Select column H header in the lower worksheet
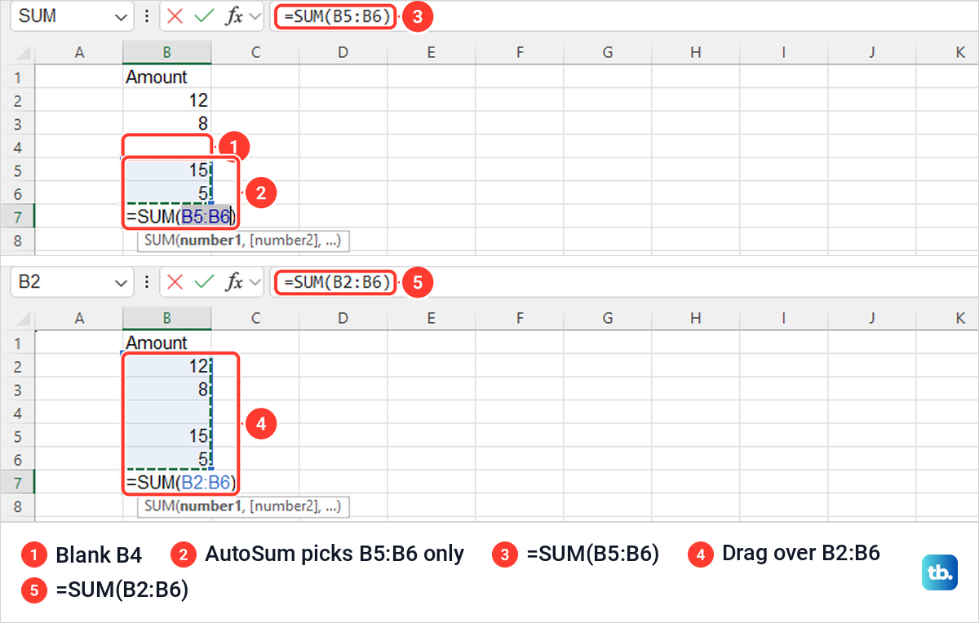Viewport: 979px width, 623px height. click(696, 319)
